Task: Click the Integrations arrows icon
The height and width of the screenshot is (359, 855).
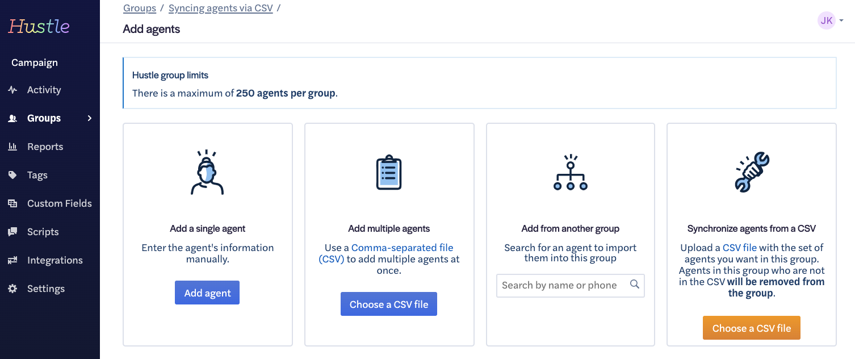Action: click(12, 260)
